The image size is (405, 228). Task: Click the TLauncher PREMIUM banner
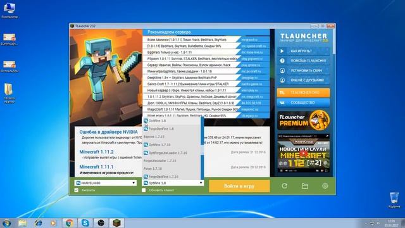point(304,120)
